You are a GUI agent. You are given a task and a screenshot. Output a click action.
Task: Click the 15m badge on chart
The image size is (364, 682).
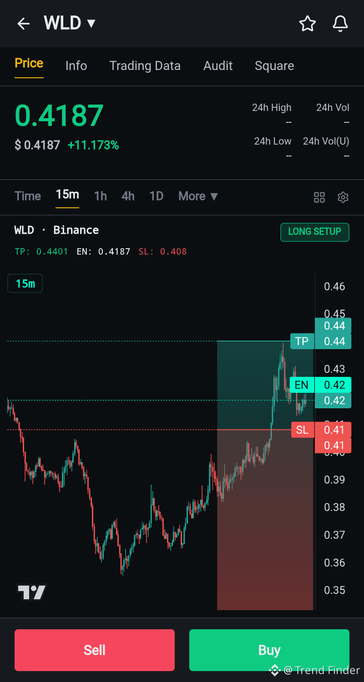(x=25, y=284)
